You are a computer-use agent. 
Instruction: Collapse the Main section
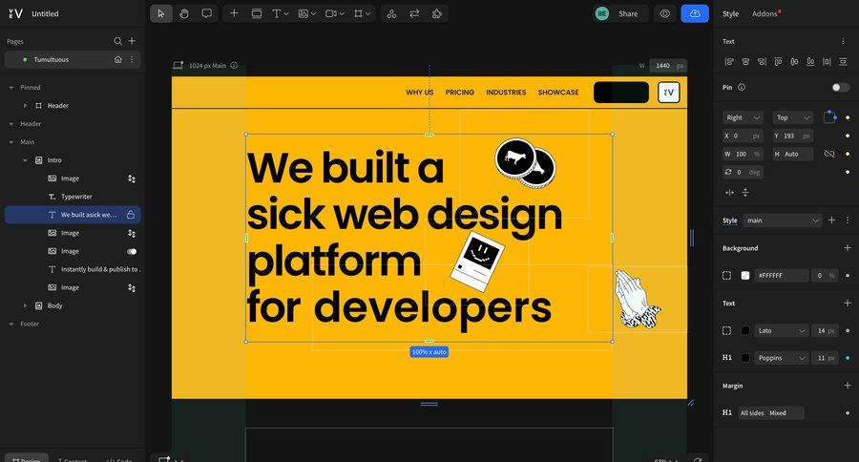coord(11,142)
